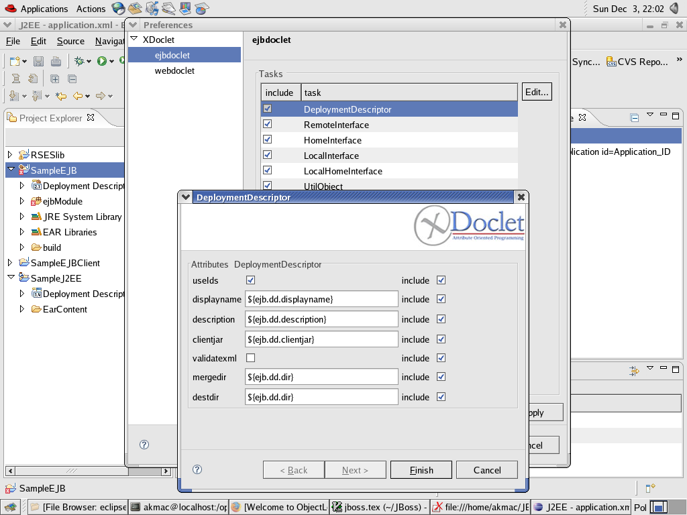Expand the ejbModule folder node
Viewport: 687px width, 515px height.
pyautogui.click(x=22, y=201)
